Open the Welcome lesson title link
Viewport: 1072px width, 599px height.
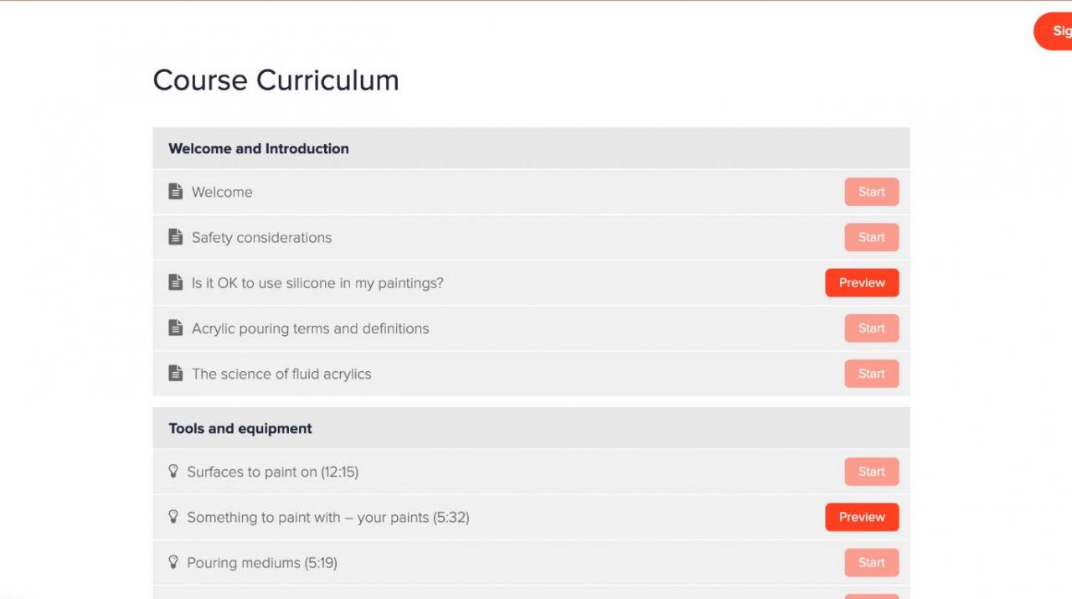pyautogui.click(x=222, y=192)
